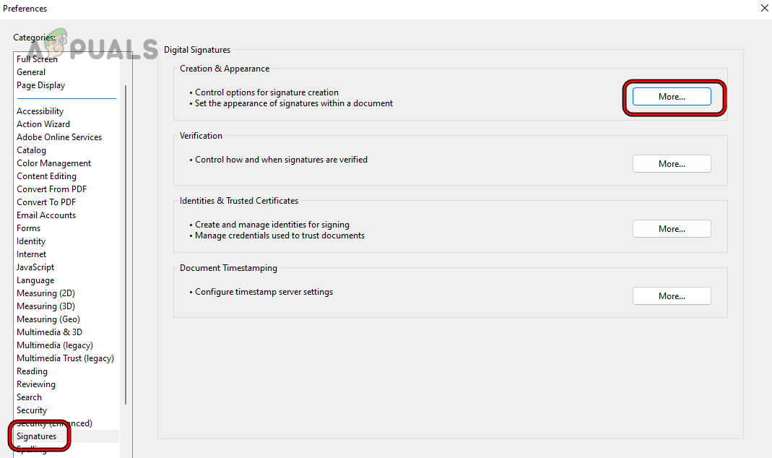Open the General preferences category
Image resolution: width=772 pixels, height=458 pixels.
coord(31,72)
